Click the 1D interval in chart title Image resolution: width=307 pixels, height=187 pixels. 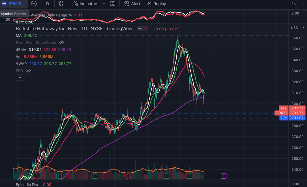click(84, 29)
